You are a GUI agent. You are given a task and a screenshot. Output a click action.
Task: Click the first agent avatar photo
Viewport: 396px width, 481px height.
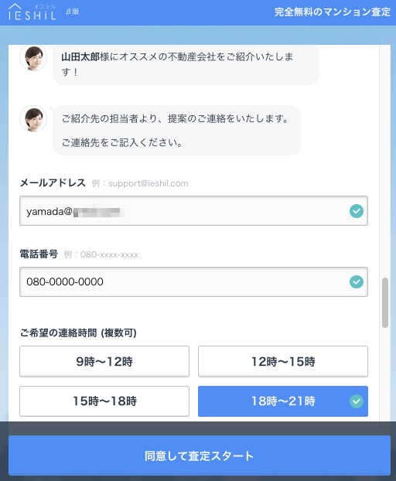click(x=33, y=58)
